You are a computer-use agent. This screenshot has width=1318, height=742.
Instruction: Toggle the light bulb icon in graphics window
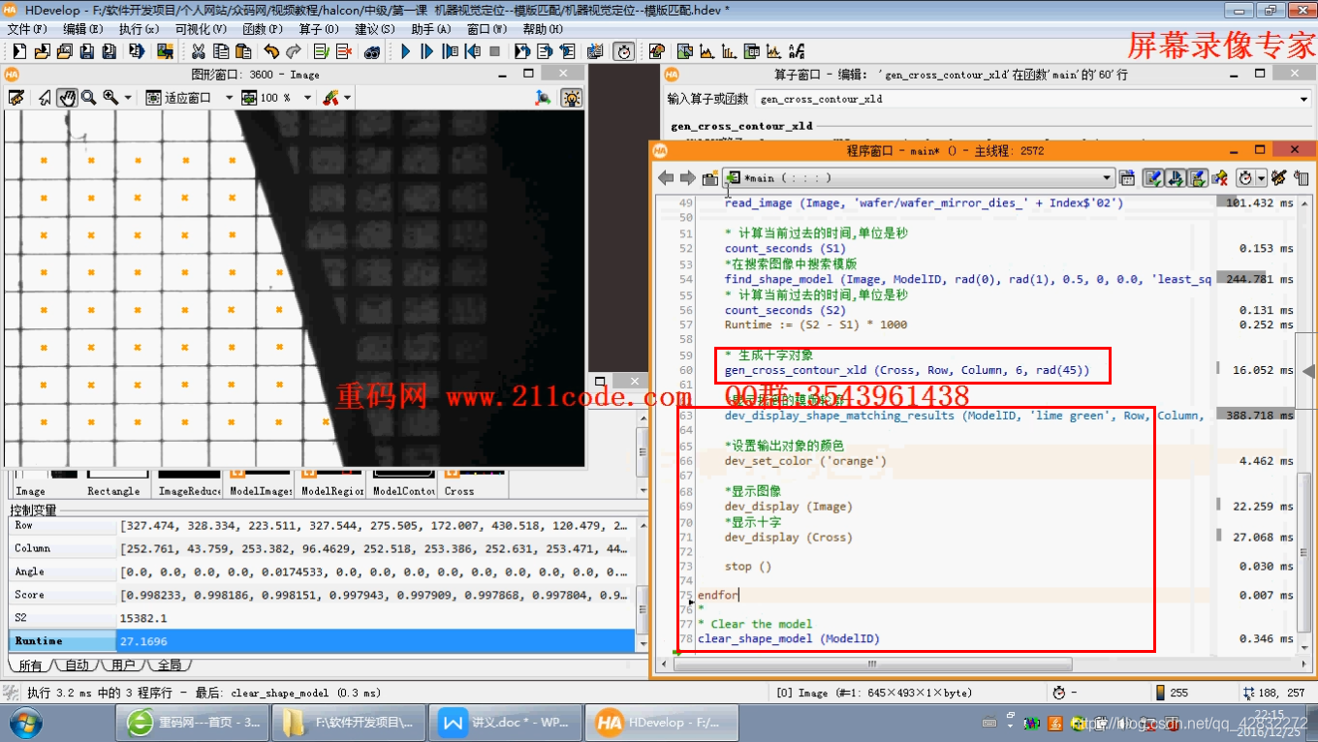point(572,98)
